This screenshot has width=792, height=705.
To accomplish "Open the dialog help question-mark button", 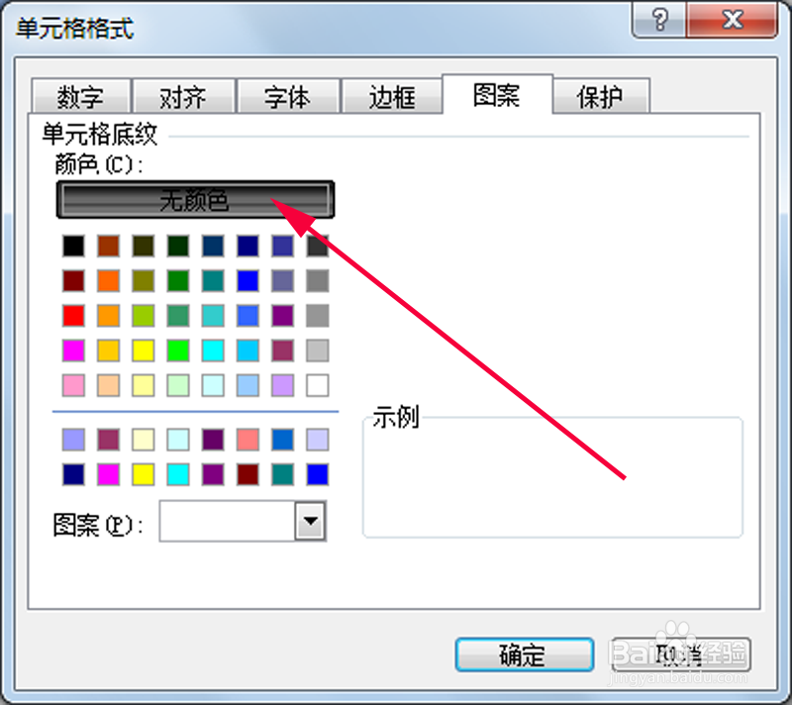I will coord(658,20).
